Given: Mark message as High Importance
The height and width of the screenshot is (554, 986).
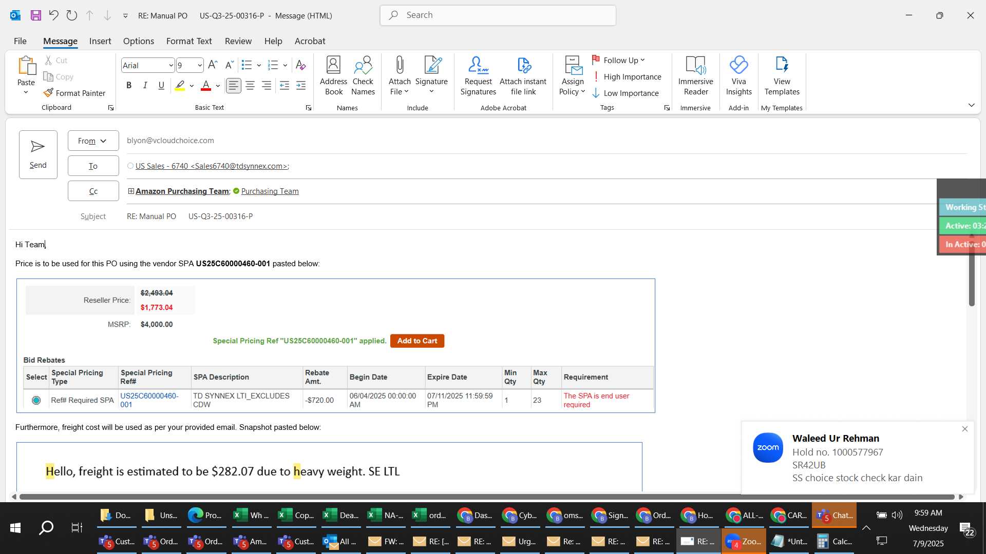Looking at the screenshot, I should [x=627, y=76].
